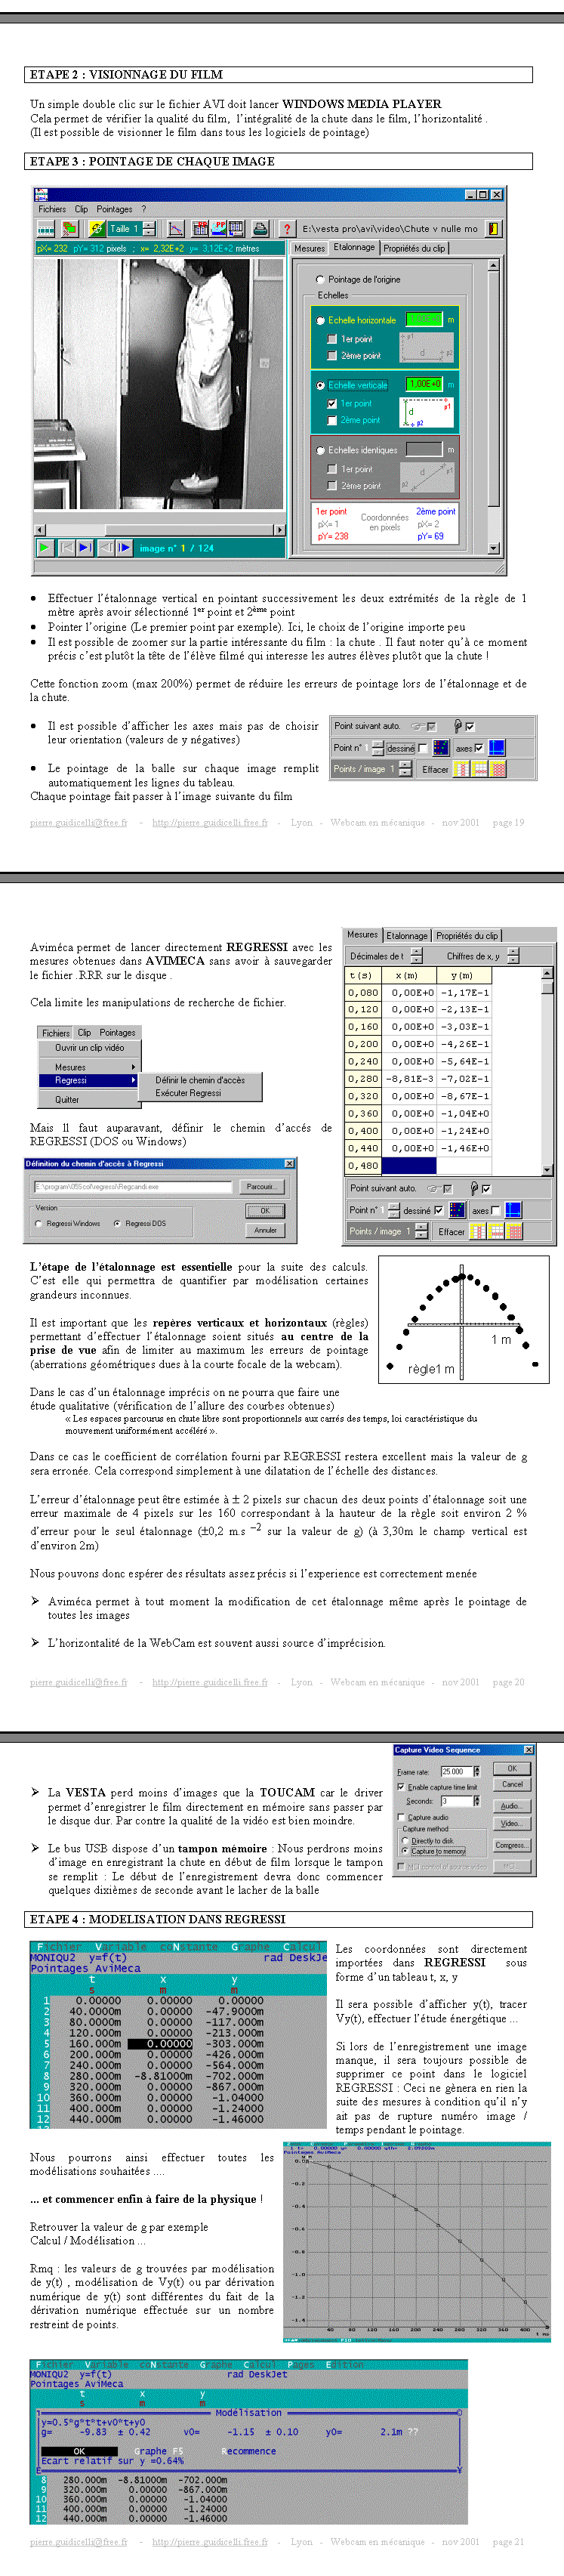Toggle 2ème point checkbox under Echelle horizontale

coord(333,355)
